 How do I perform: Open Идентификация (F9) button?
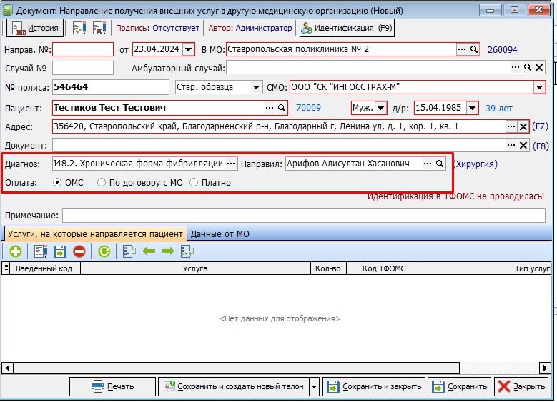tap(347, 28)
